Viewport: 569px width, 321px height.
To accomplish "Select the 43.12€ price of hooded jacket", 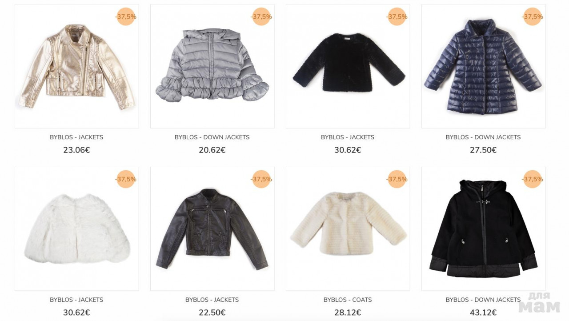I will [483, 313].
